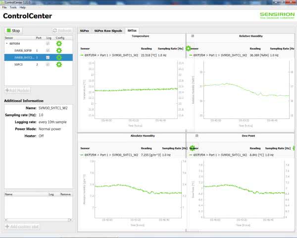Click green legend line in Temperature sensor row
This screenshot has height=238, width=297.
coord(82,56)
